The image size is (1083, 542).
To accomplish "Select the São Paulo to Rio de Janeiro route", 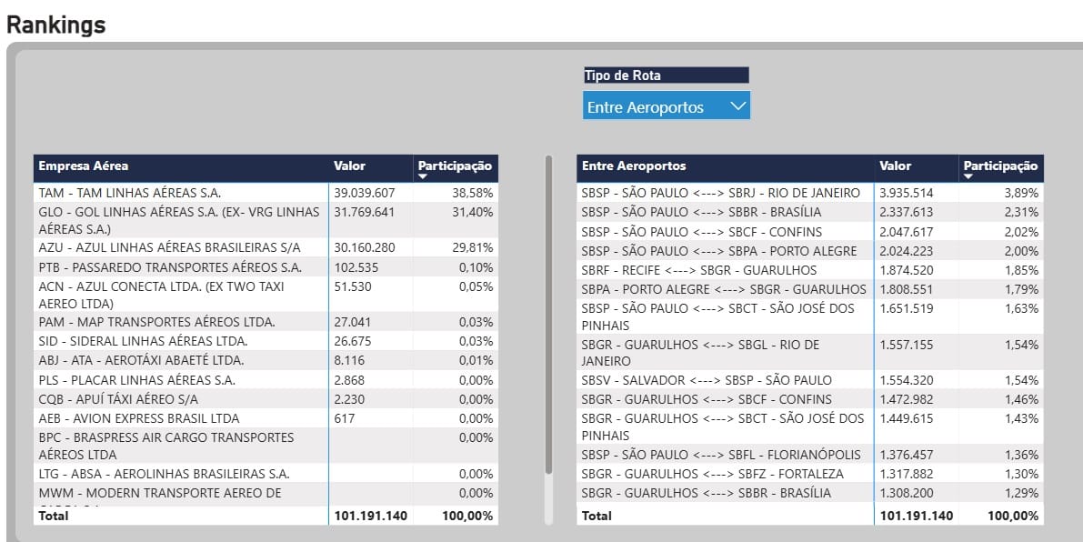I will point(720,193).
